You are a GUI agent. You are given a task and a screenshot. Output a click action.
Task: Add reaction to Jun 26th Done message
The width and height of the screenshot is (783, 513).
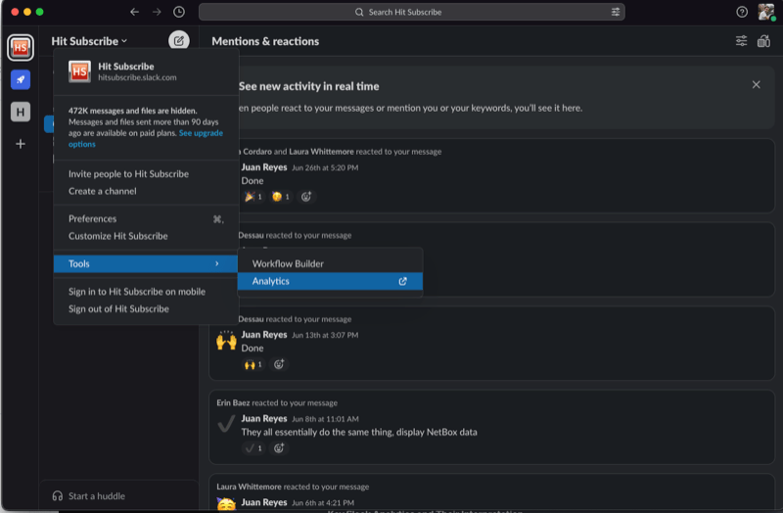click(x=306, y=197)
